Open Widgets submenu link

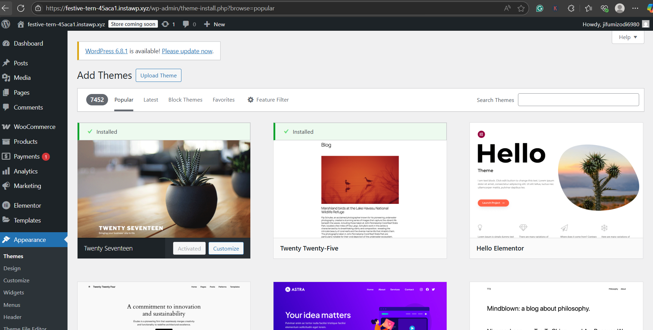14,293
